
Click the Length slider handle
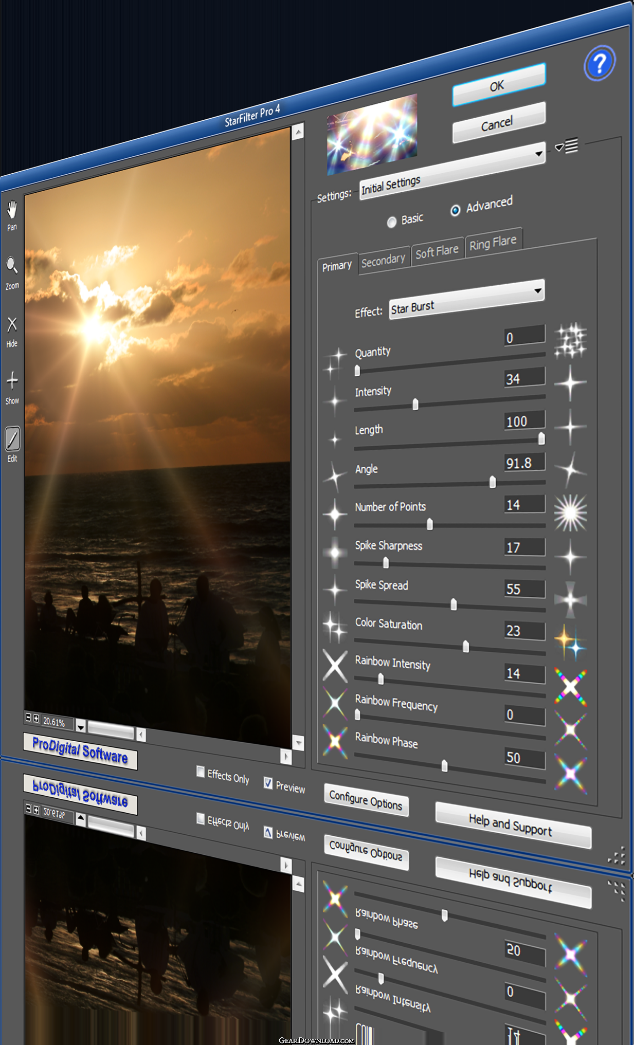tap(541, 438)
